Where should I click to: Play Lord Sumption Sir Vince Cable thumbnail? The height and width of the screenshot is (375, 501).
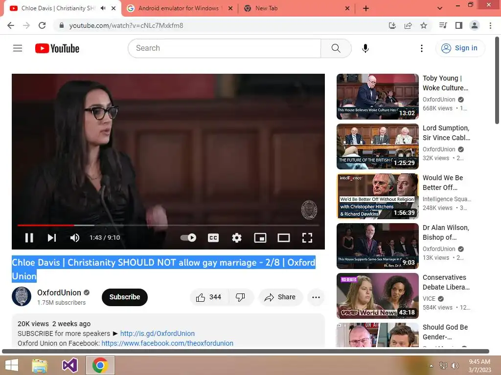tap(377, 146)
